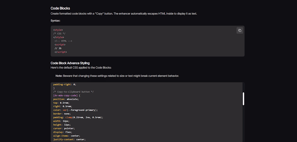297x142 pixels.
Task: Click the opening <style> tag line
Action: click(x=58, y=30)
